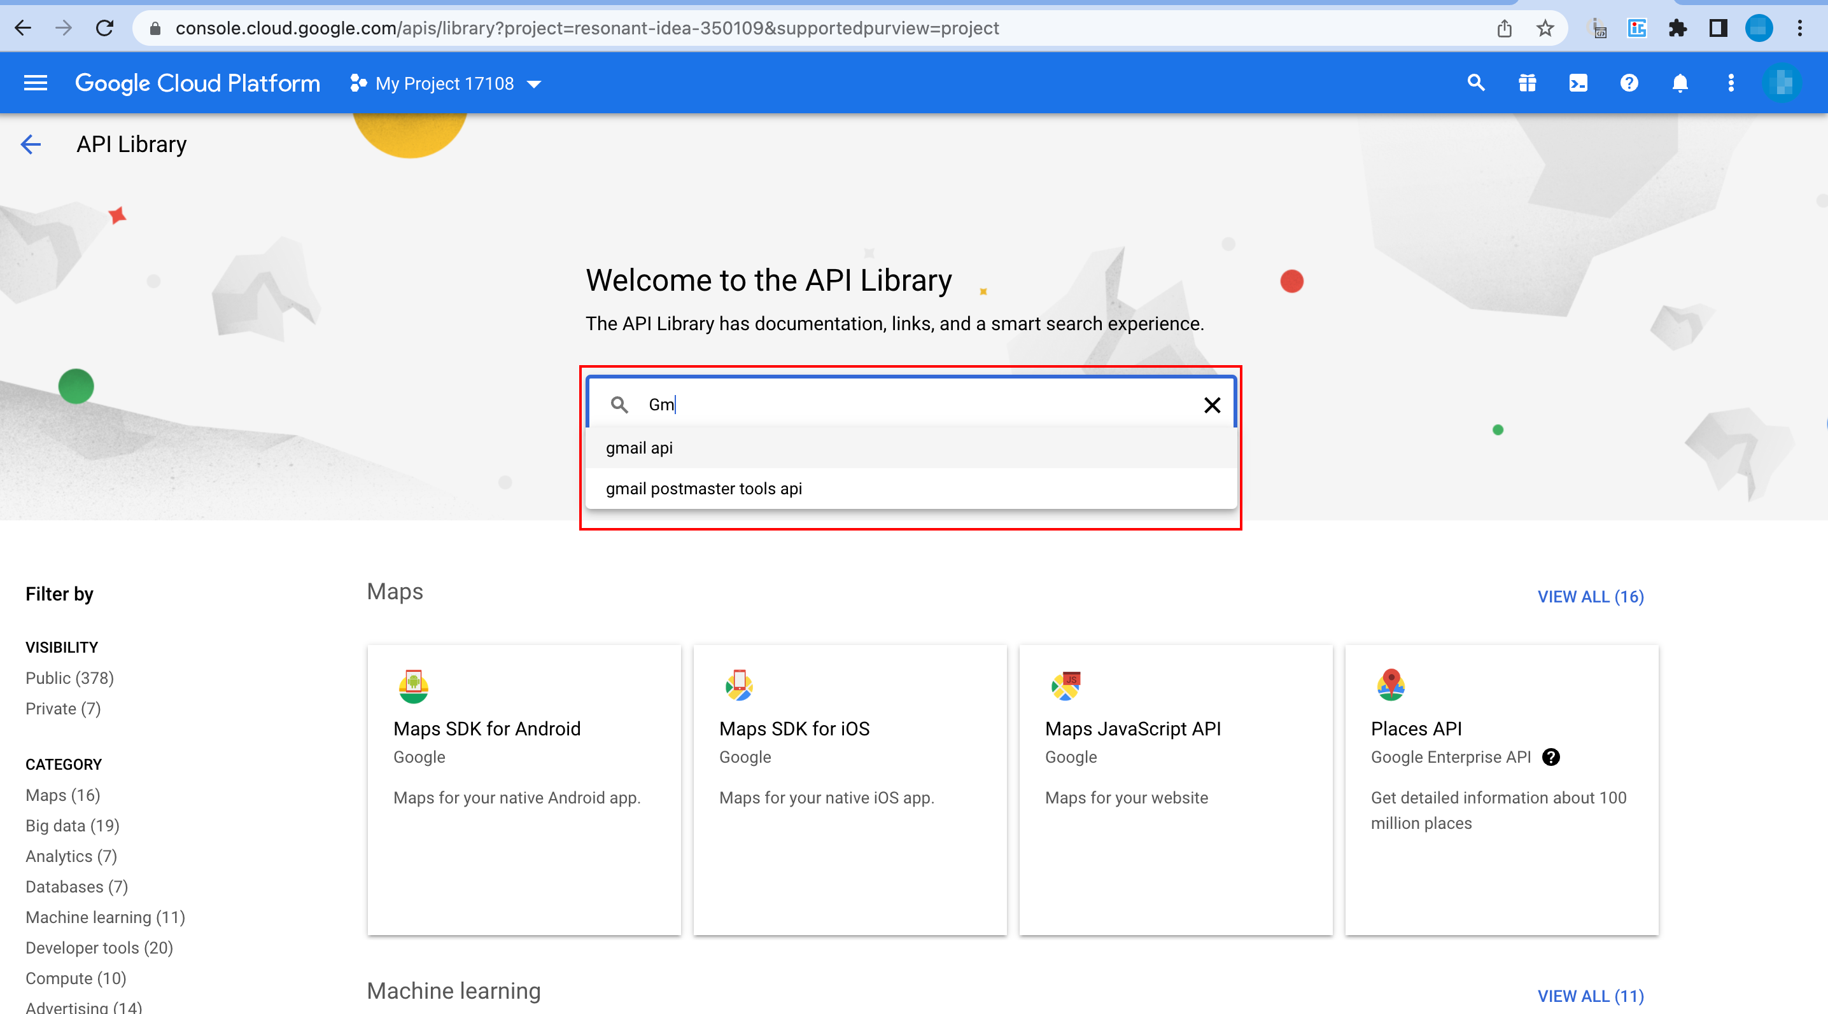This screenshot has width=1828, height=1014.
Task: Click the back arrow icon on API Library
Action: tap(31, 144)
